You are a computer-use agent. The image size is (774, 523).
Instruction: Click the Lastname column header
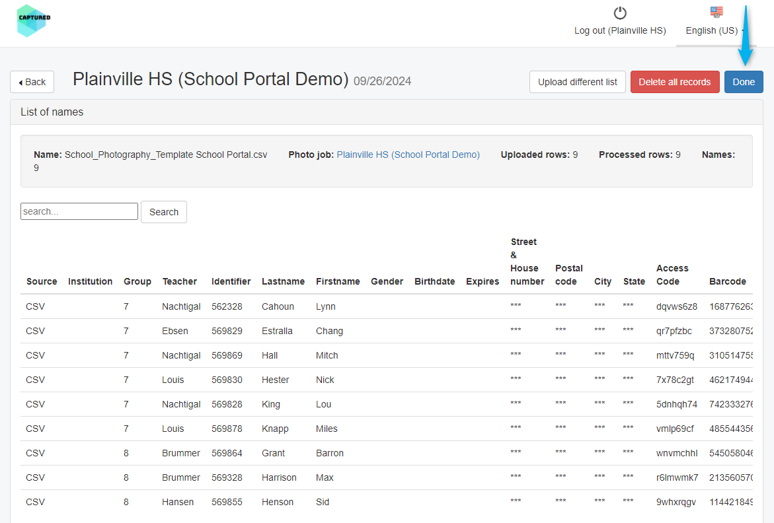click(284, 281)
